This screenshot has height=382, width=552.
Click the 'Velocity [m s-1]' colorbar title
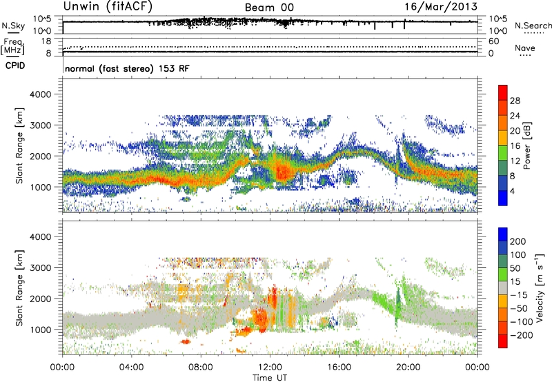click(x=540, y=288)
